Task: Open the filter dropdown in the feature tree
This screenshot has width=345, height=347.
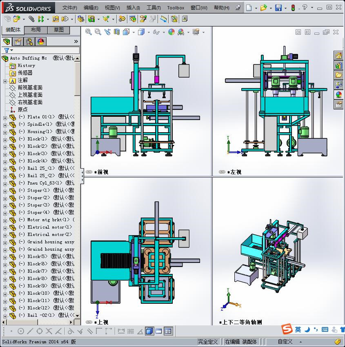Action: (12, 50)
